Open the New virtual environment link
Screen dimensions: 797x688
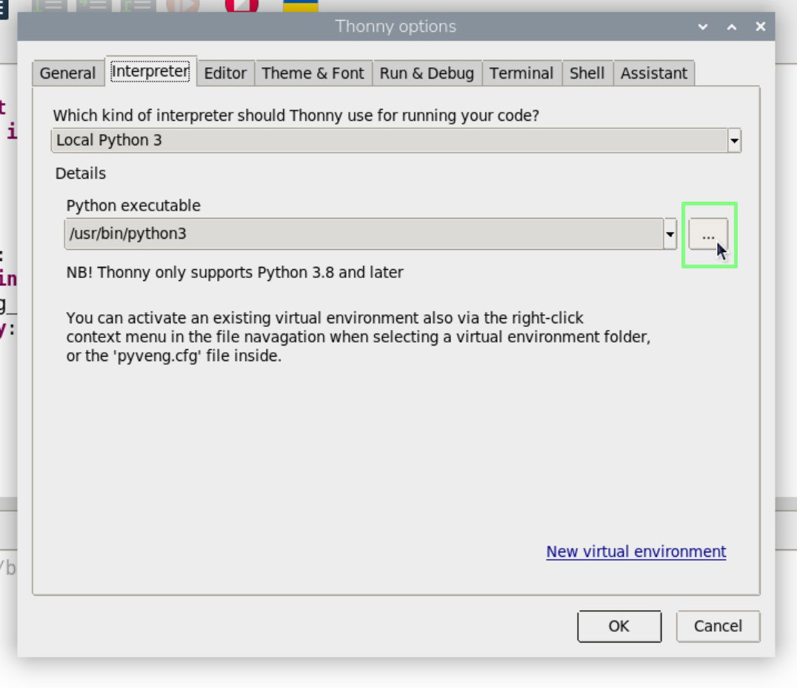636,552
